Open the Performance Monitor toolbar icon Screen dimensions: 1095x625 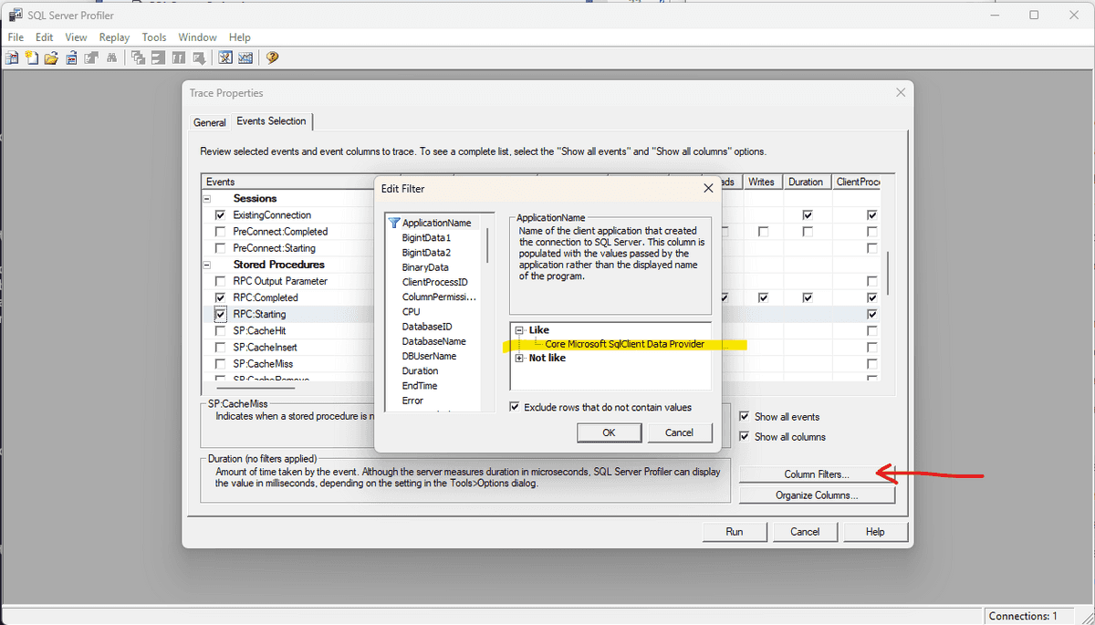click(245, 57)
